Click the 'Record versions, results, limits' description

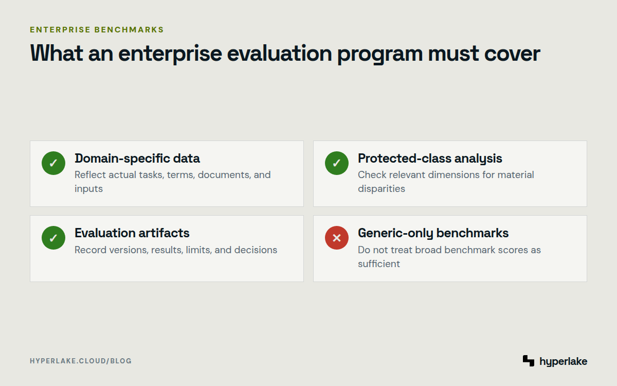pyautogui.click(x=176, y=250)
